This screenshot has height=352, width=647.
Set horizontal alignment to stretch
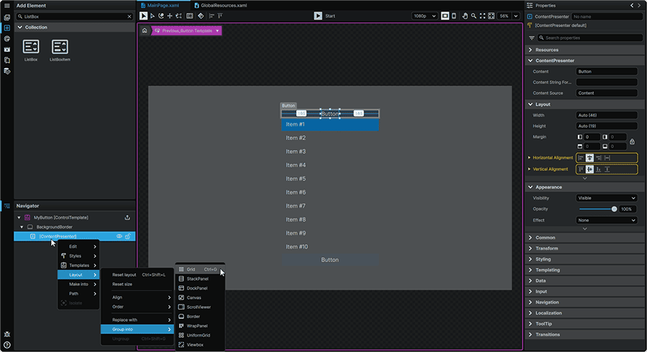pos(607,157)
